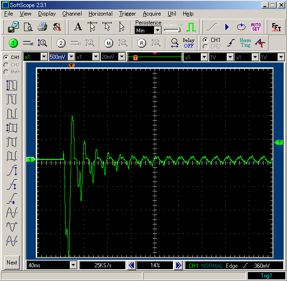Click right arrow beside 14% position
287x281 pixels.
pos(179,265)
